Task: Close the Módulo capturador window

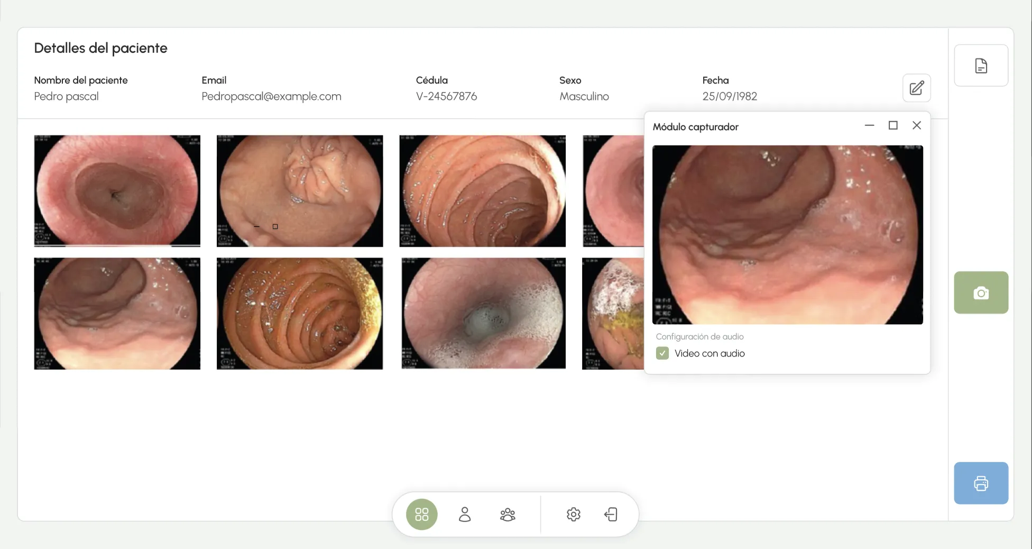Action: pyautogui.click(x=916, y=125)
